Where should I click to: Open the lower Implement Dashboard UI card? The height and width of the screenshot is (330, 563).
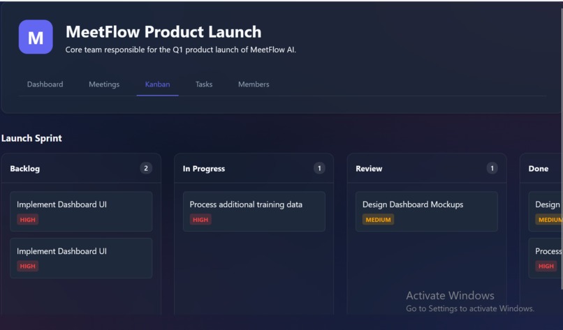click(81, 258)
